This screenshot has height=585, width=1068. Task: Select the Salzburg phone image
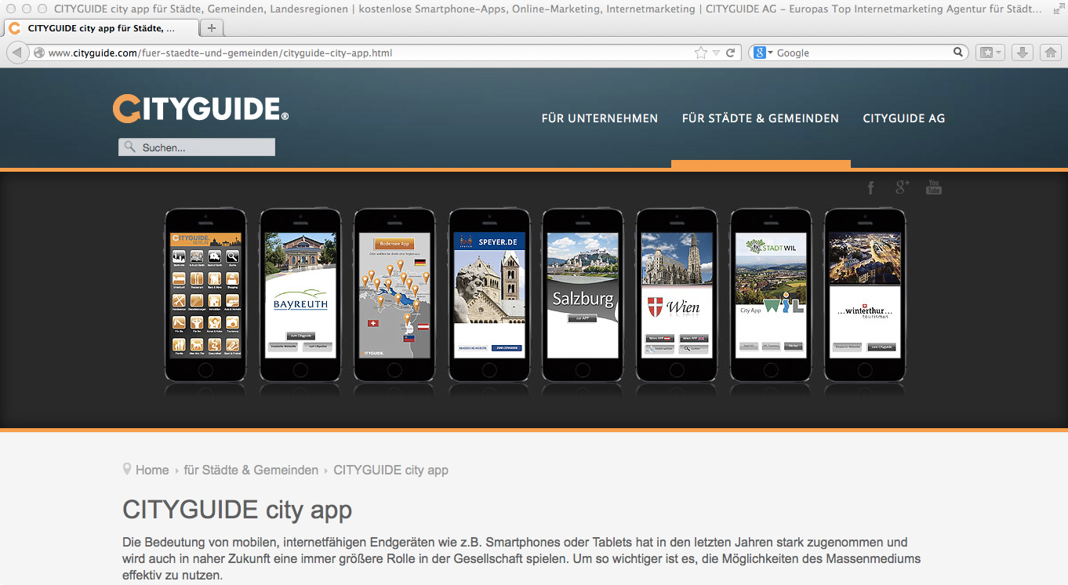point(583,295)
